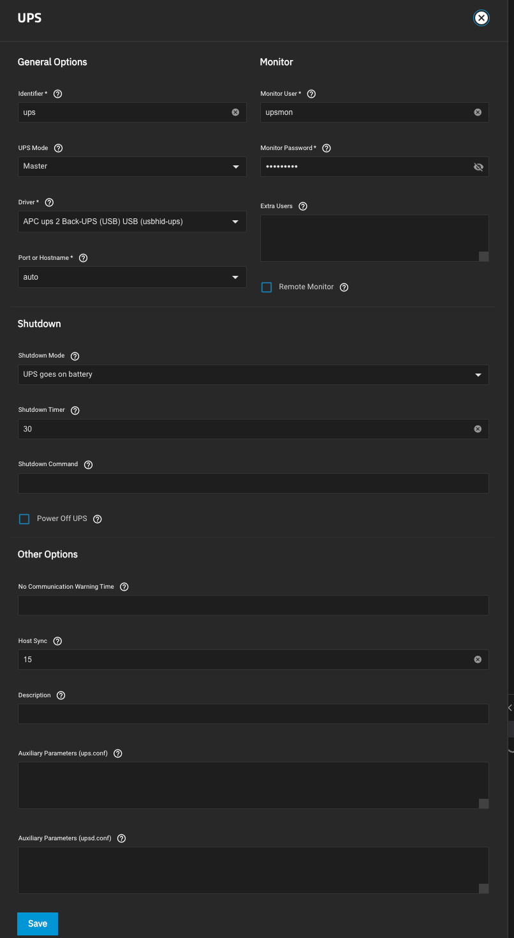Open No Communication Warning Time help
The width and height of the screenshot is (514, 938).
coord(124,587)
